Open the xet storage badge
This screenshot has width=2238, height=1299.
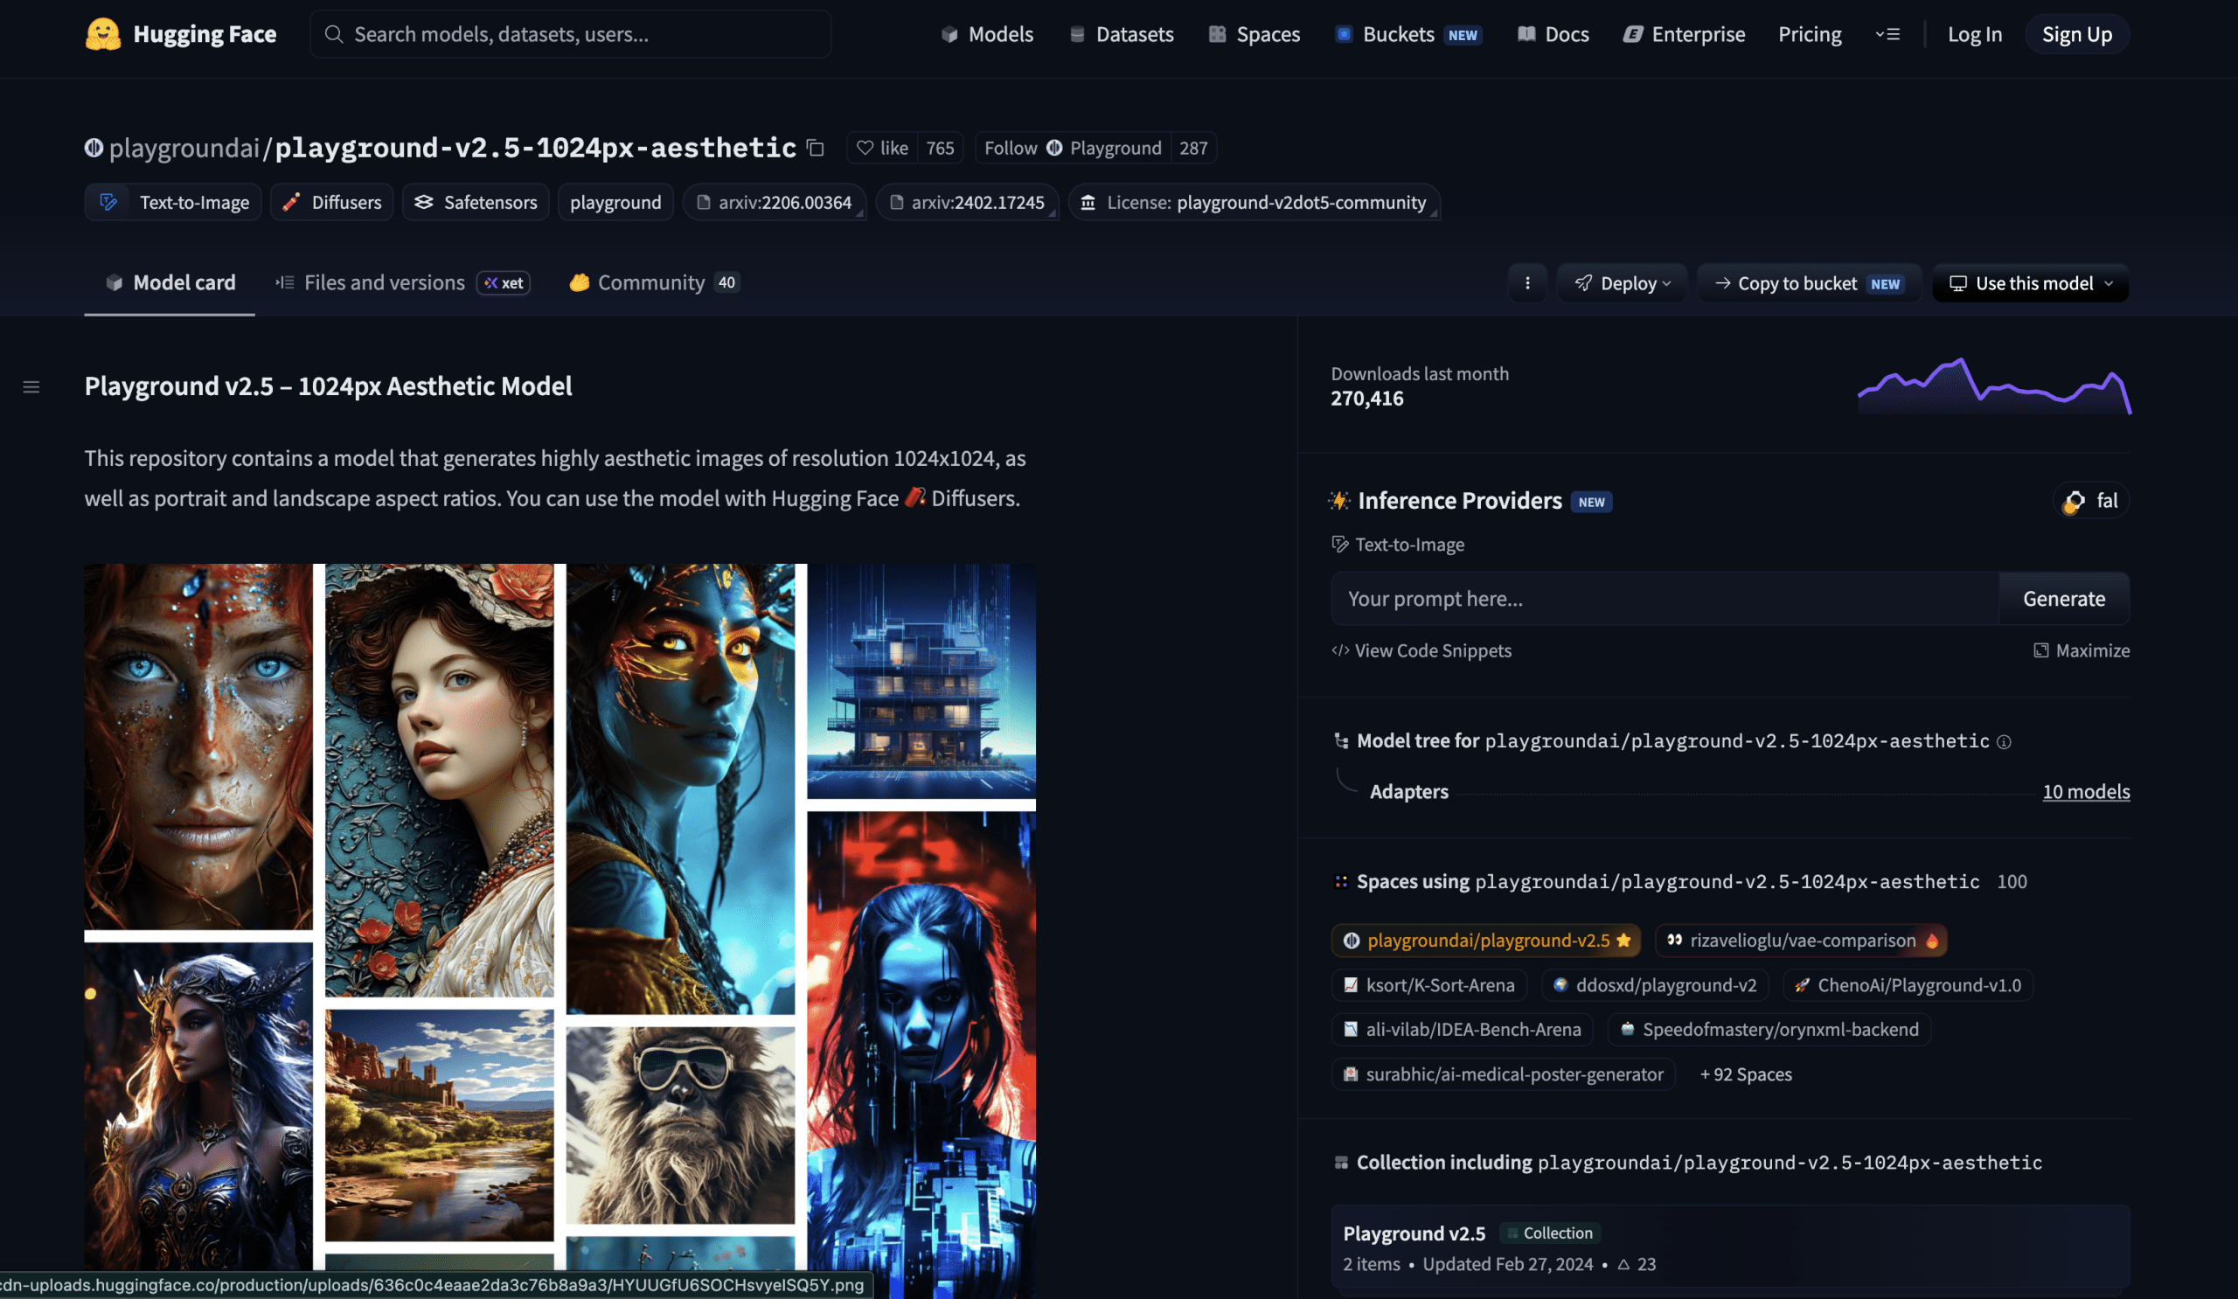point(504,282)
